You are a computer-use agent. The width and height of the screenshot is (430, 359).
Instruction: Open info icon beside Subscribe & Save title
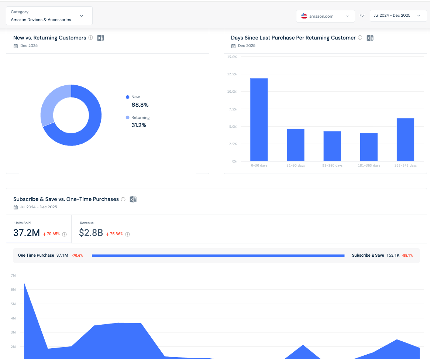pyautogui.click(x=123, y=199)
